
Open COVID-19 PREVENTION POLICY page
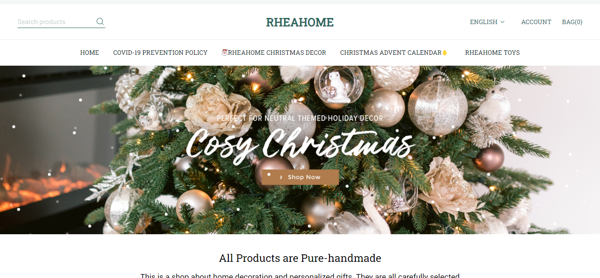[160, 53]
